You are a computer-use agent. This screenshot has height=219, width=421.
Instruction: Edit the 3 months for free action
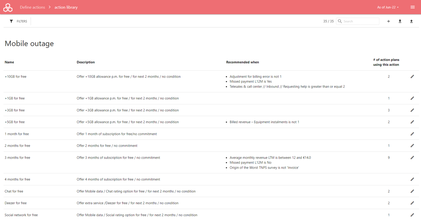(412, 158)
